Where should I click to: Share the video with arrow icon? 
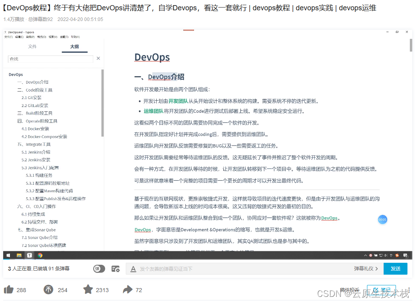click(128, 290)
